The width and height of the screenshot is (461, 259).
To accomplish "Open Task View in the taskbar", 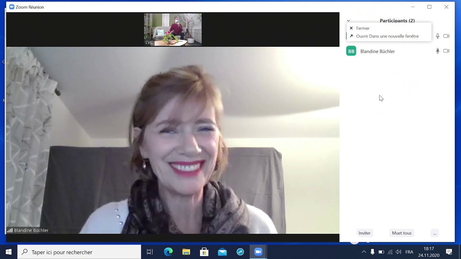I will coord(150,252).
